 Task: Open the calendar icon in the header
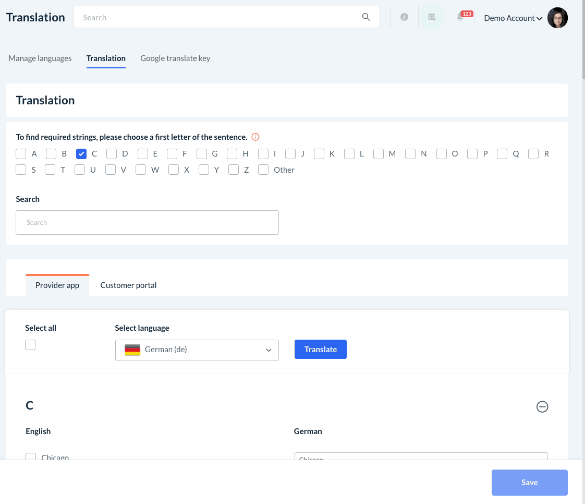point(432,17)
